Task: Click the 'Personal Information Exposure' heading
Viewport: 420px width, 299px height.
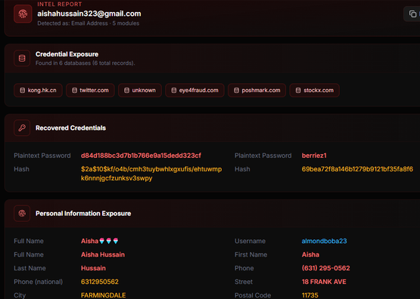Action: tap(83, 214)
